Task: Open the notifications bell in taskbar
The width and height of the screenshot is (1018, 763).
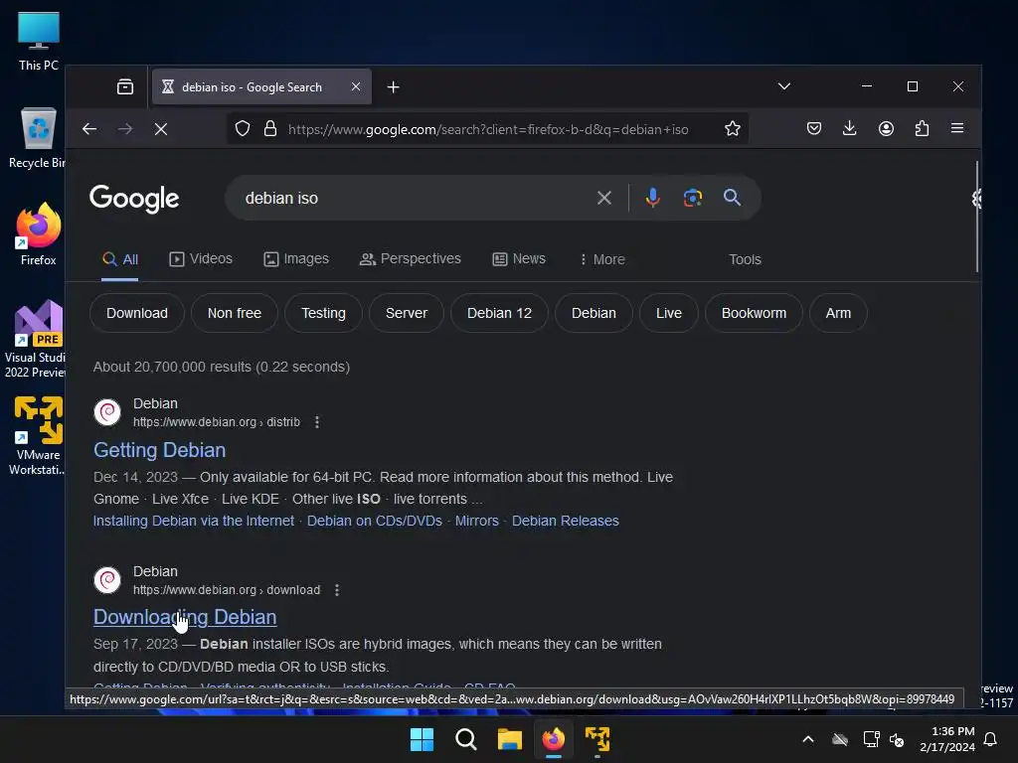Action: click(991, 739)
